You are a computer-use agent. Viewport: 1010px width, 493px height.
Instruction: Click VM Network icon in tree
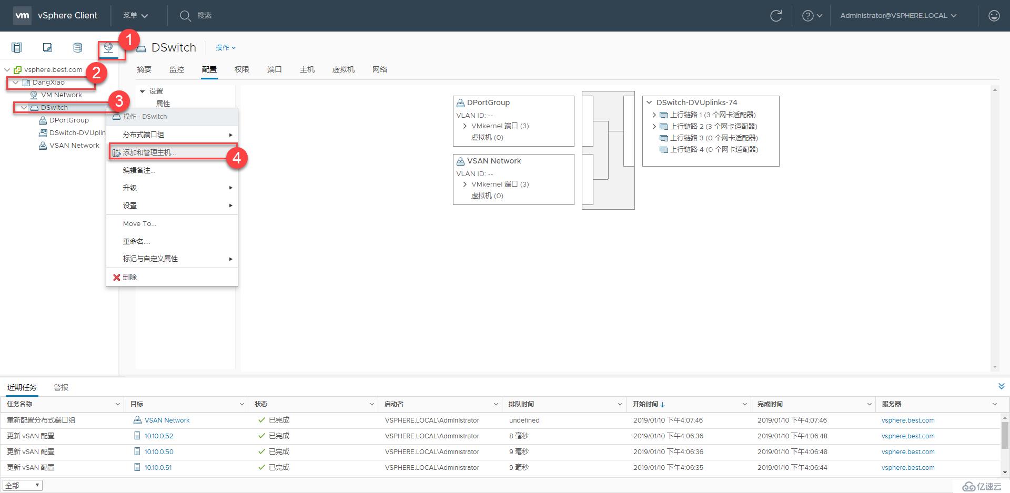pyautogui.click(x=34, y=95)
